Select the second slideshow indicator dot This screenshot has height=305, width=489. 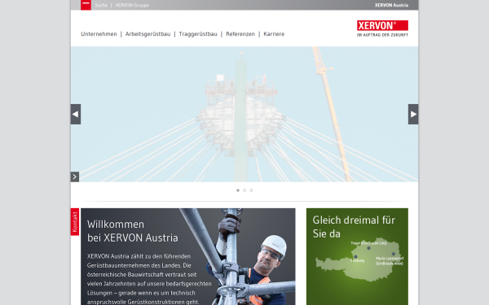[244, 190]
